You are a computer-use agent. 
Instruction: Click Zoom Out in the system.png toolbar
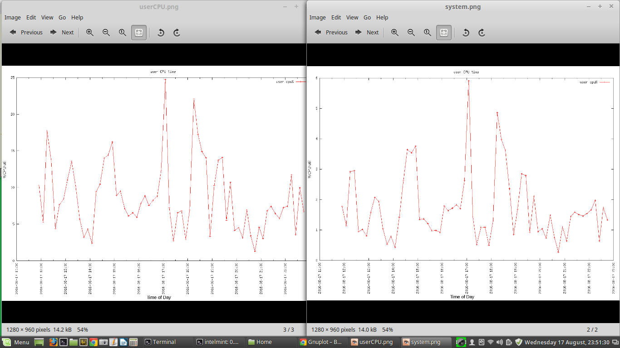tap(411, 32)
